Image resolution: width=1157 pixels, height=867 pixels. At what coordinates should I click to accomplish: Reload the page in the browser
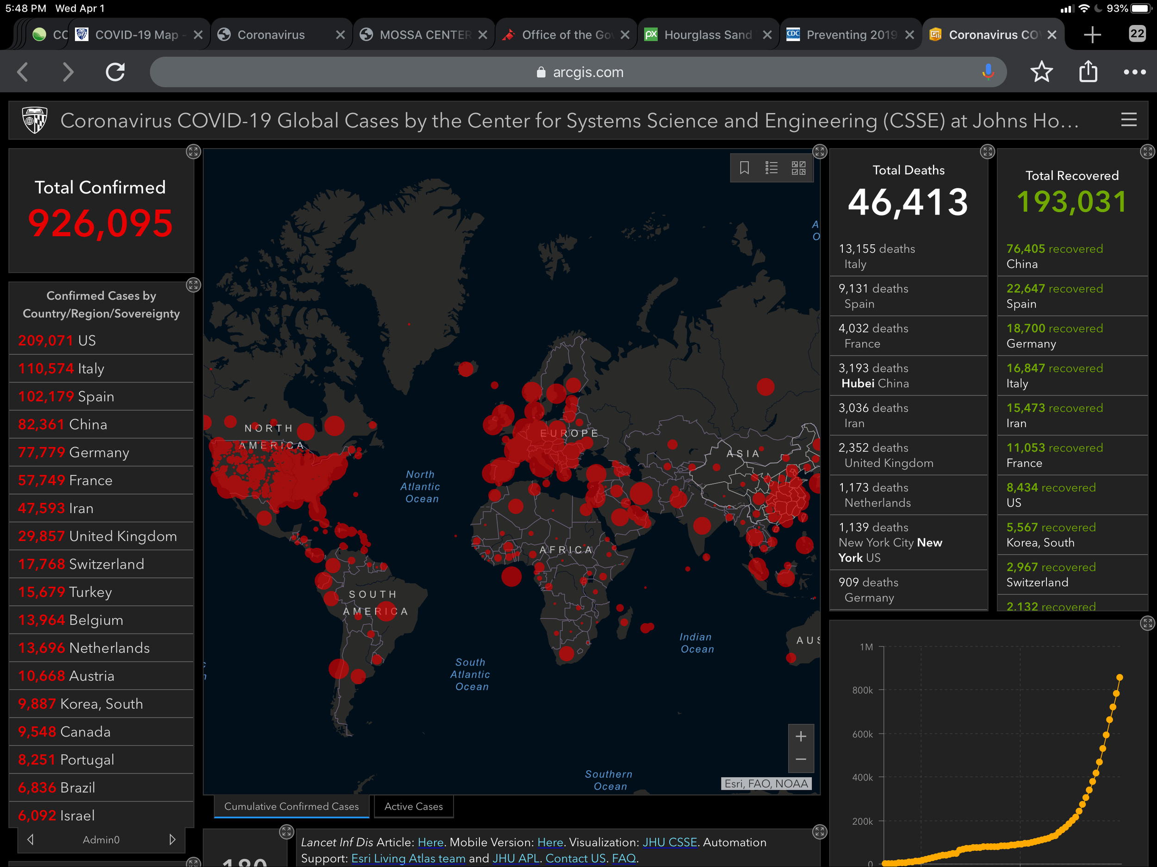coord(115,72)
